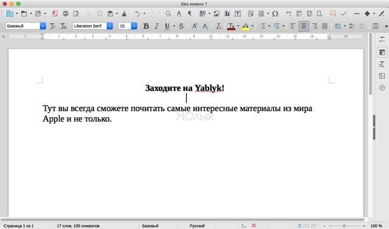
Task: Click the red Font Color button
Action: pyautogui.click(x=231, y=26)
